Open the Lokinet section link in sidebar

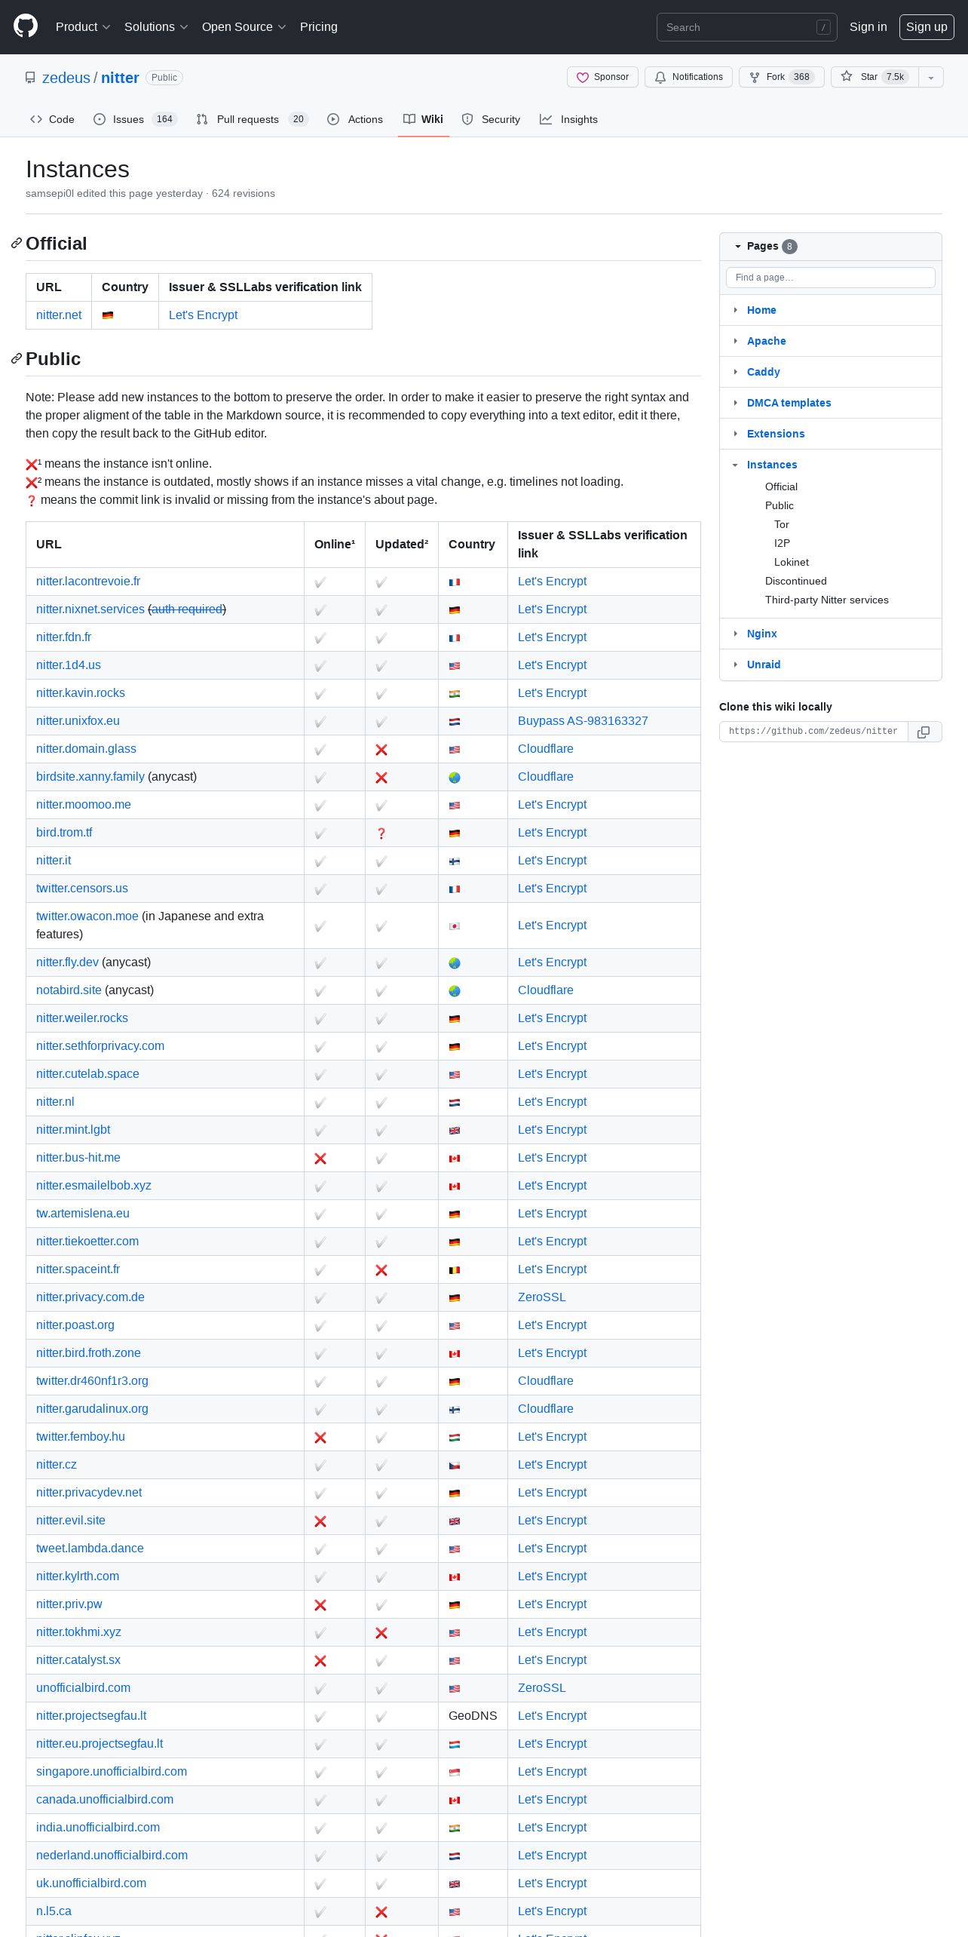coord(792,562)
